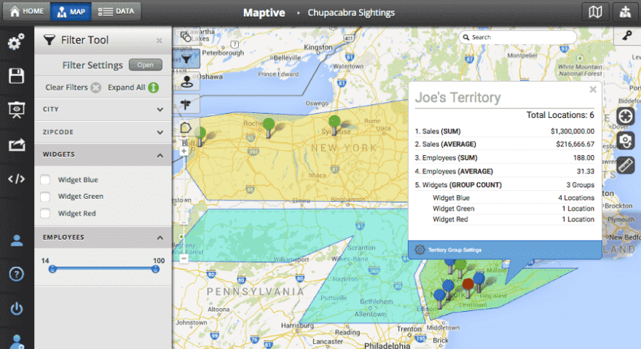Expand the ZIPCODE filter section
The width and height of the screenshot is (641, 349).
pyautogui.click(x=103, y=132)
